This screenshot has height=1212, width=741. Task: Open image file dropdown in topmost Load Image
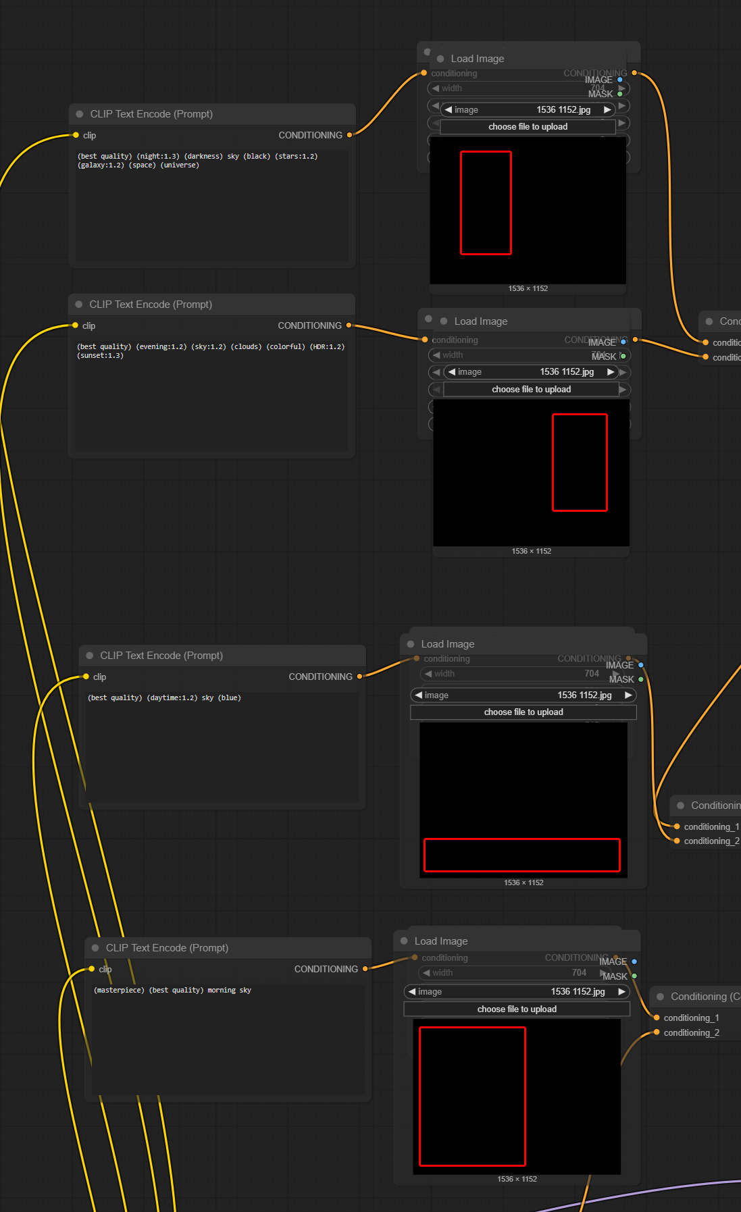(528, 109)
